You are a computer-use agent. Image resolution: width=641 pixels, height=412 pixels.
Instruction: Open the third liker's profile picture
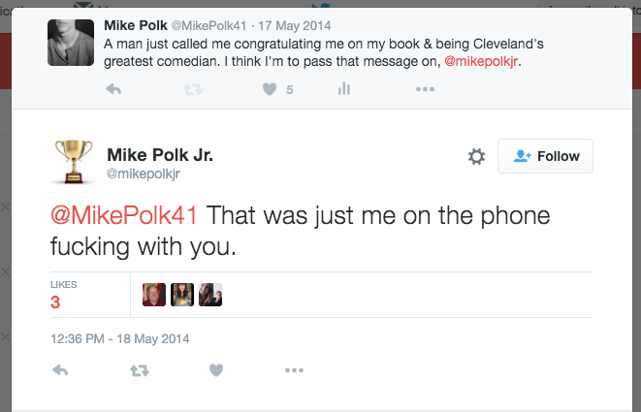[x=210, y=295]
